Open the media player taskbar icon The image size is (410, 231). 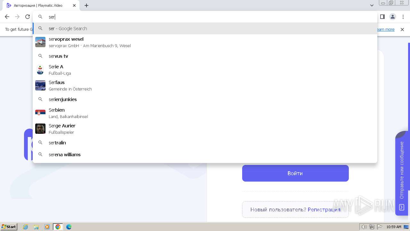coord(47,227)
